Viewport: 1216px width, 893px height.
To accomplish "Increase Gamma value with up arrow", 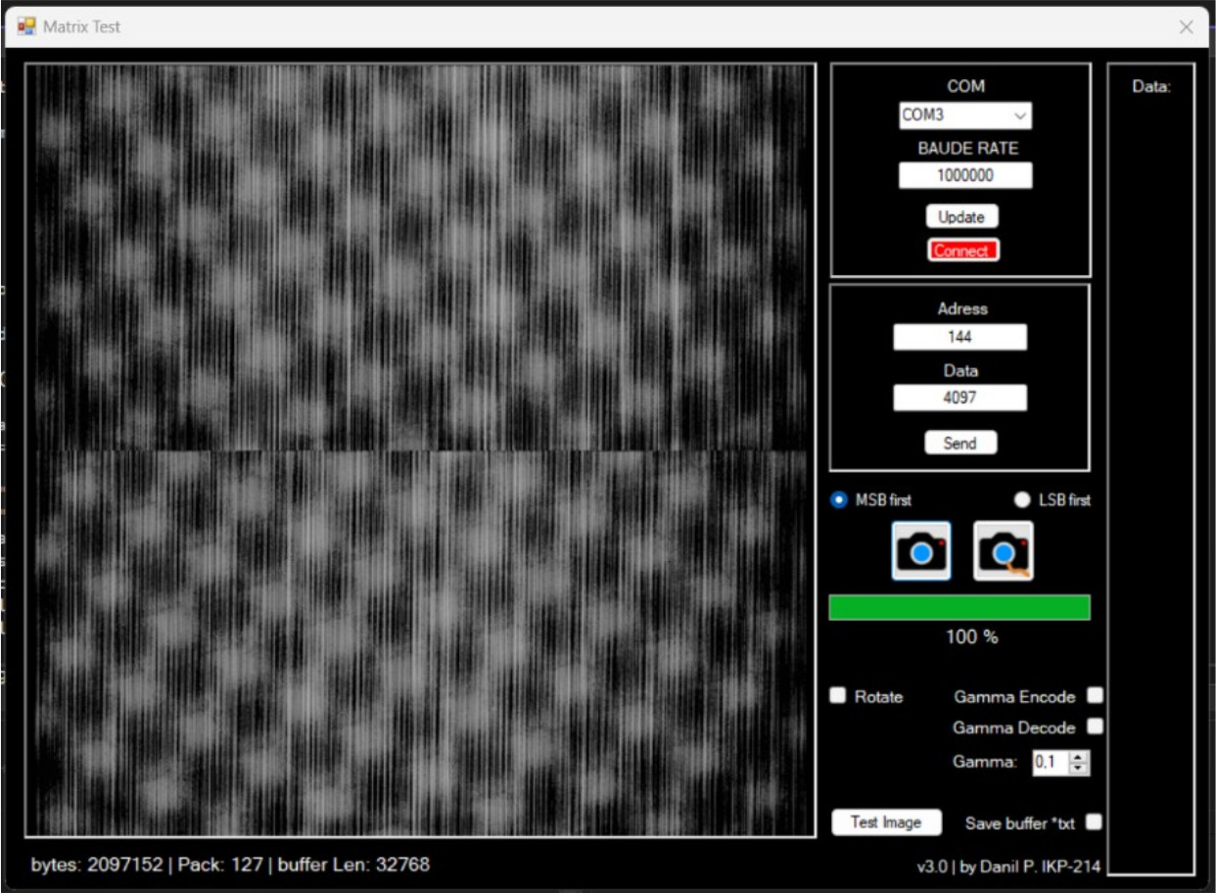I will pos(1079,757).
